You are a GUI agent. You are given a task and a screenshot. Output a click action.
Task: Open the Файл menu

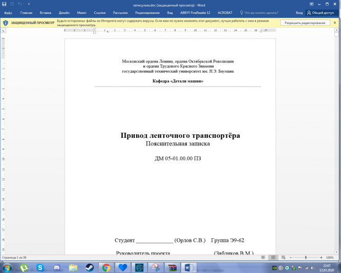coord(8,13)
